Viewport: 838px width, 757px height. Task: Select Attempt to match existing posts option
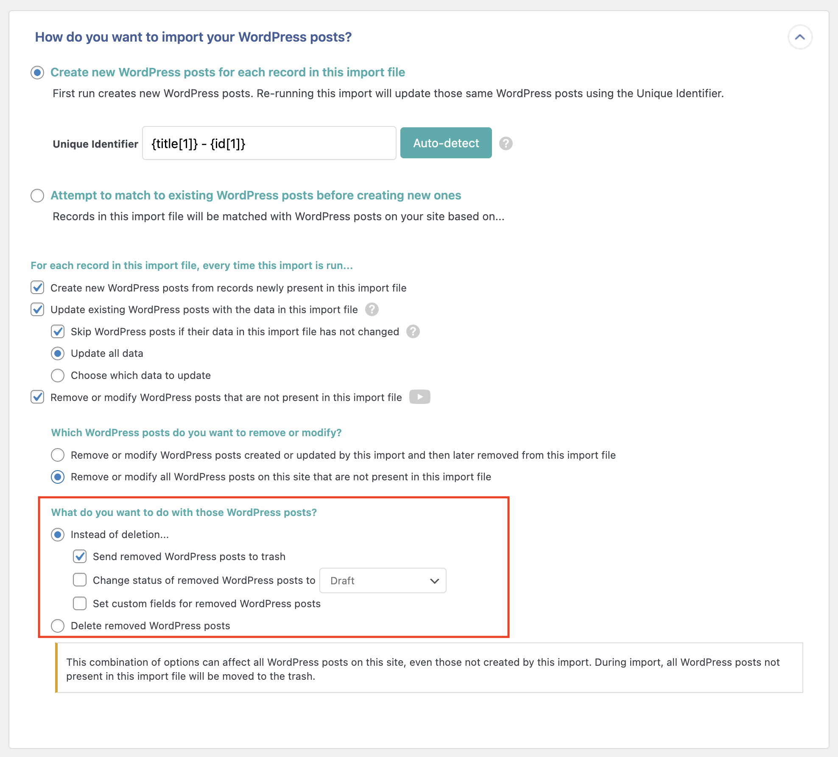(37, 196)
